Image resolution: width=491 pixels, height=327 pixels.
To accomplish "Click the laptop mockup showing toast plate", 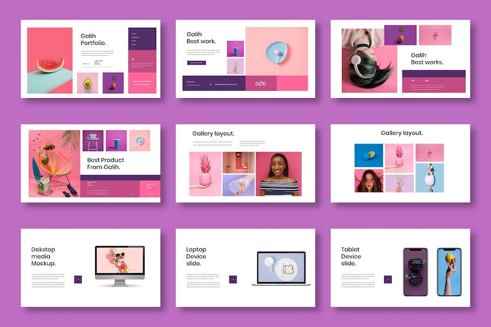I will (x=281, y=268).
